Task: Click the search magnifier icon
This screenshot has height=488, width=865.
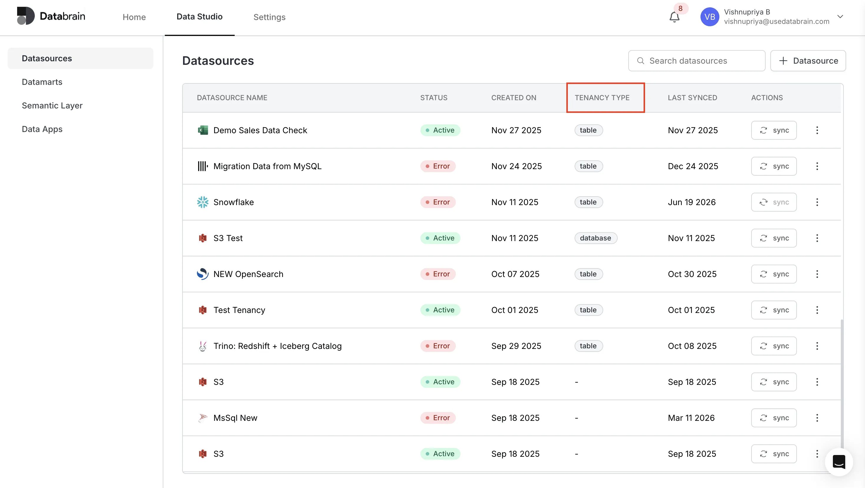Action: click(641, 61)
